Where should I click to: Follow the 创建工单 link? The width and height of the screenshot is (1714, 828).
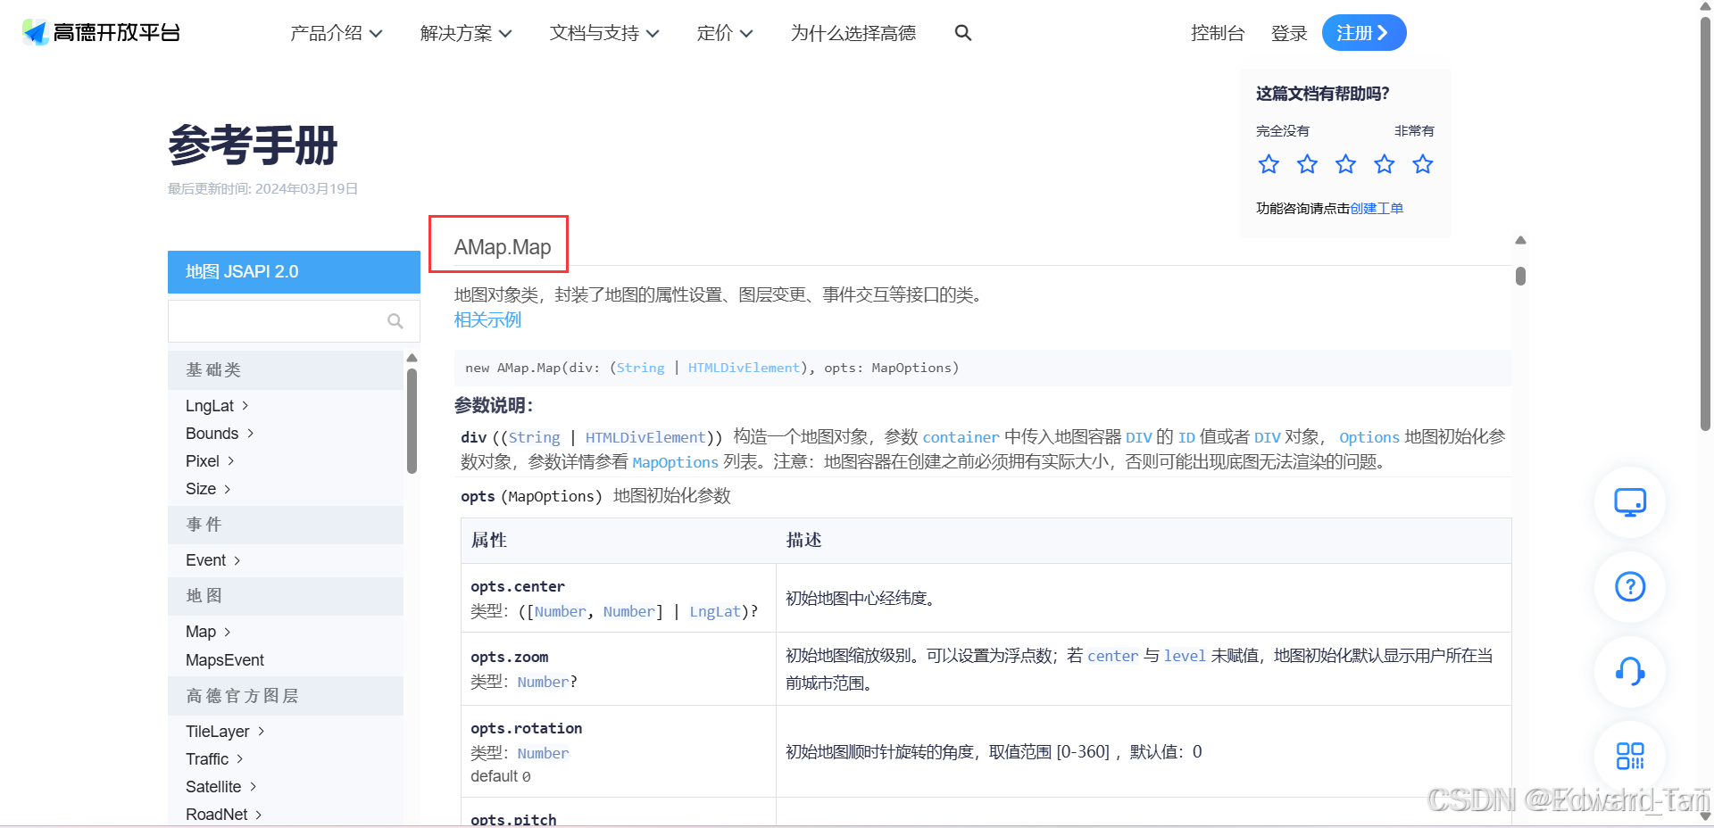(x=1377, y=208)
